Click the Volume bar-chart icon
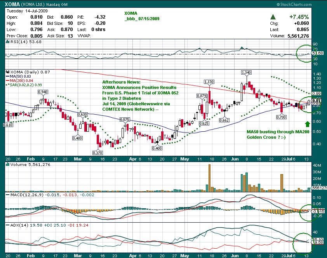Viewport: 327px width, 258px height. click(x=8, y=164)
